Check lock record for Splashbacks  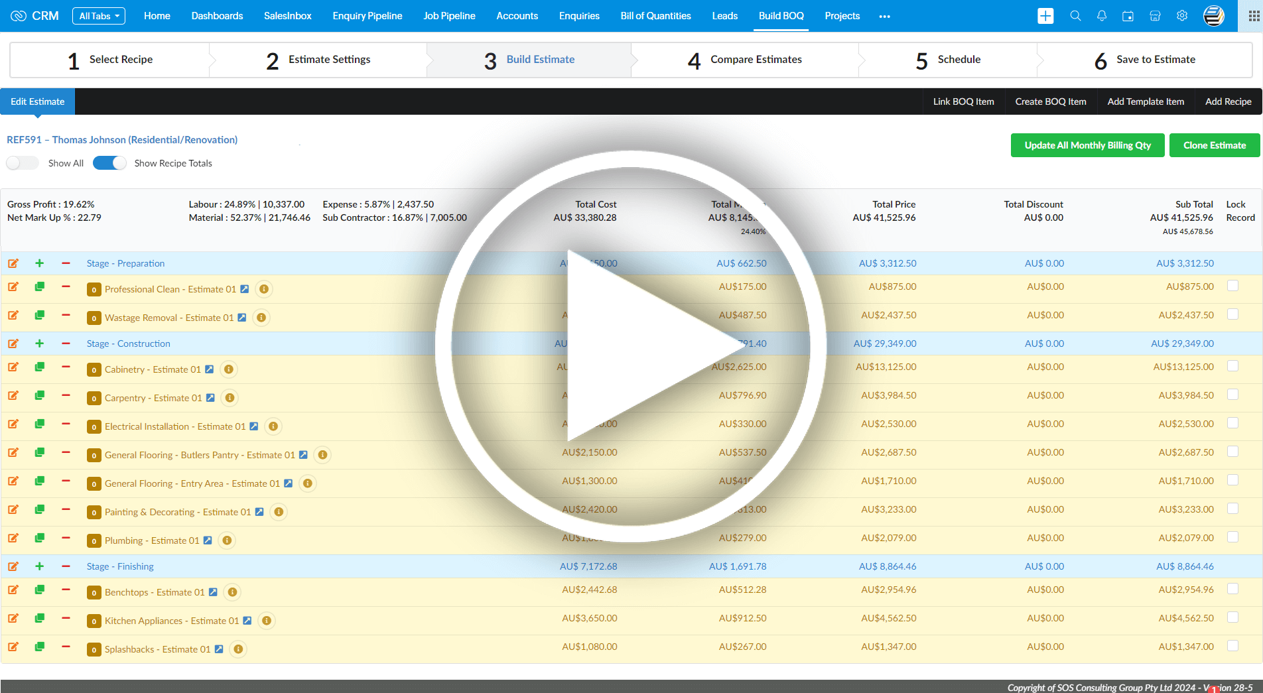click(x=1232, y=646)
